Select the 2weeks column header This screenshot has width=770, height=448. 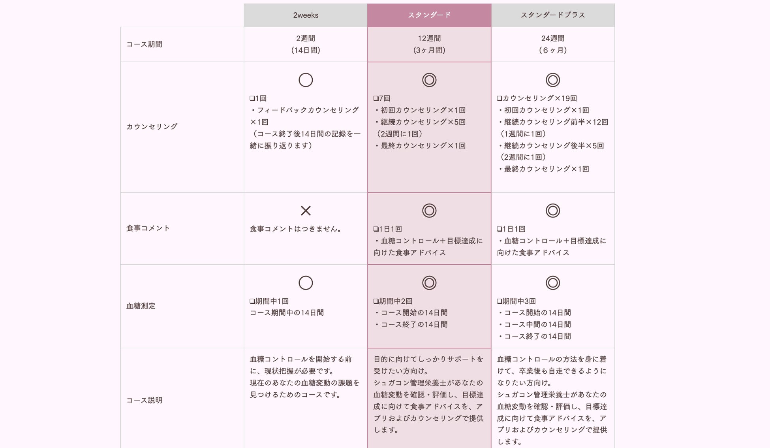coord(306,15)
